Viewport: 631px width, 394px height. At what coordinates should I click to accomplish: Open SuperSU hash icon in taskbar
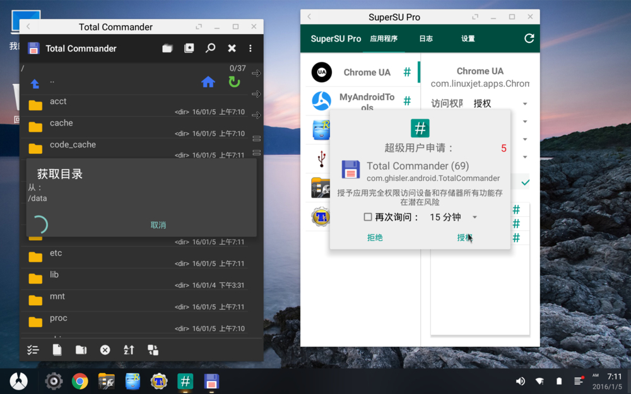click(x=185, y=381)
